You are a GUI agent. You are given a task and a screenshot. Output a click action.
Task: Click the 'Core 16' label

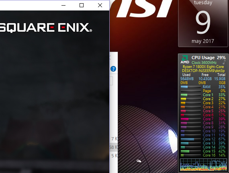pos(209,155)
